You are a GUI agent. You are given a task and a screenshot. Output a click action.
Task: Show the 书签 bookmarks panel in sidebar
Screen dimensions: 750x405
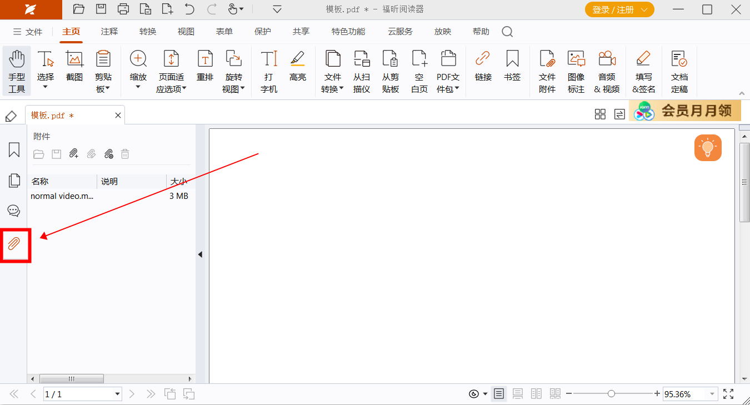click(x=13, y=149)
